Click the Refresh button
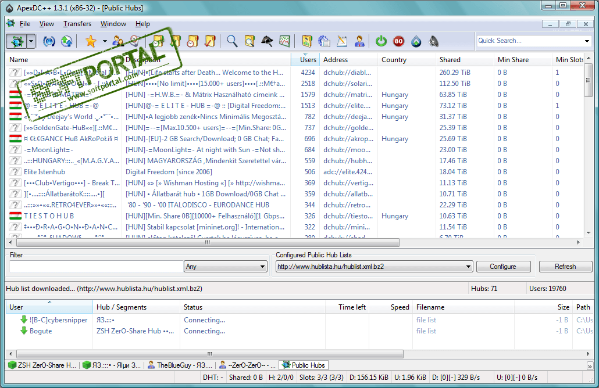The width and height of the screenshot is (599, 388). tap(565, 267)
